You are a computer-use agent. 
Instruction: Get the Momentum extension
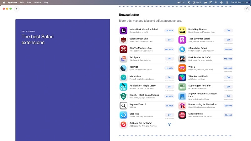point(169,77)
